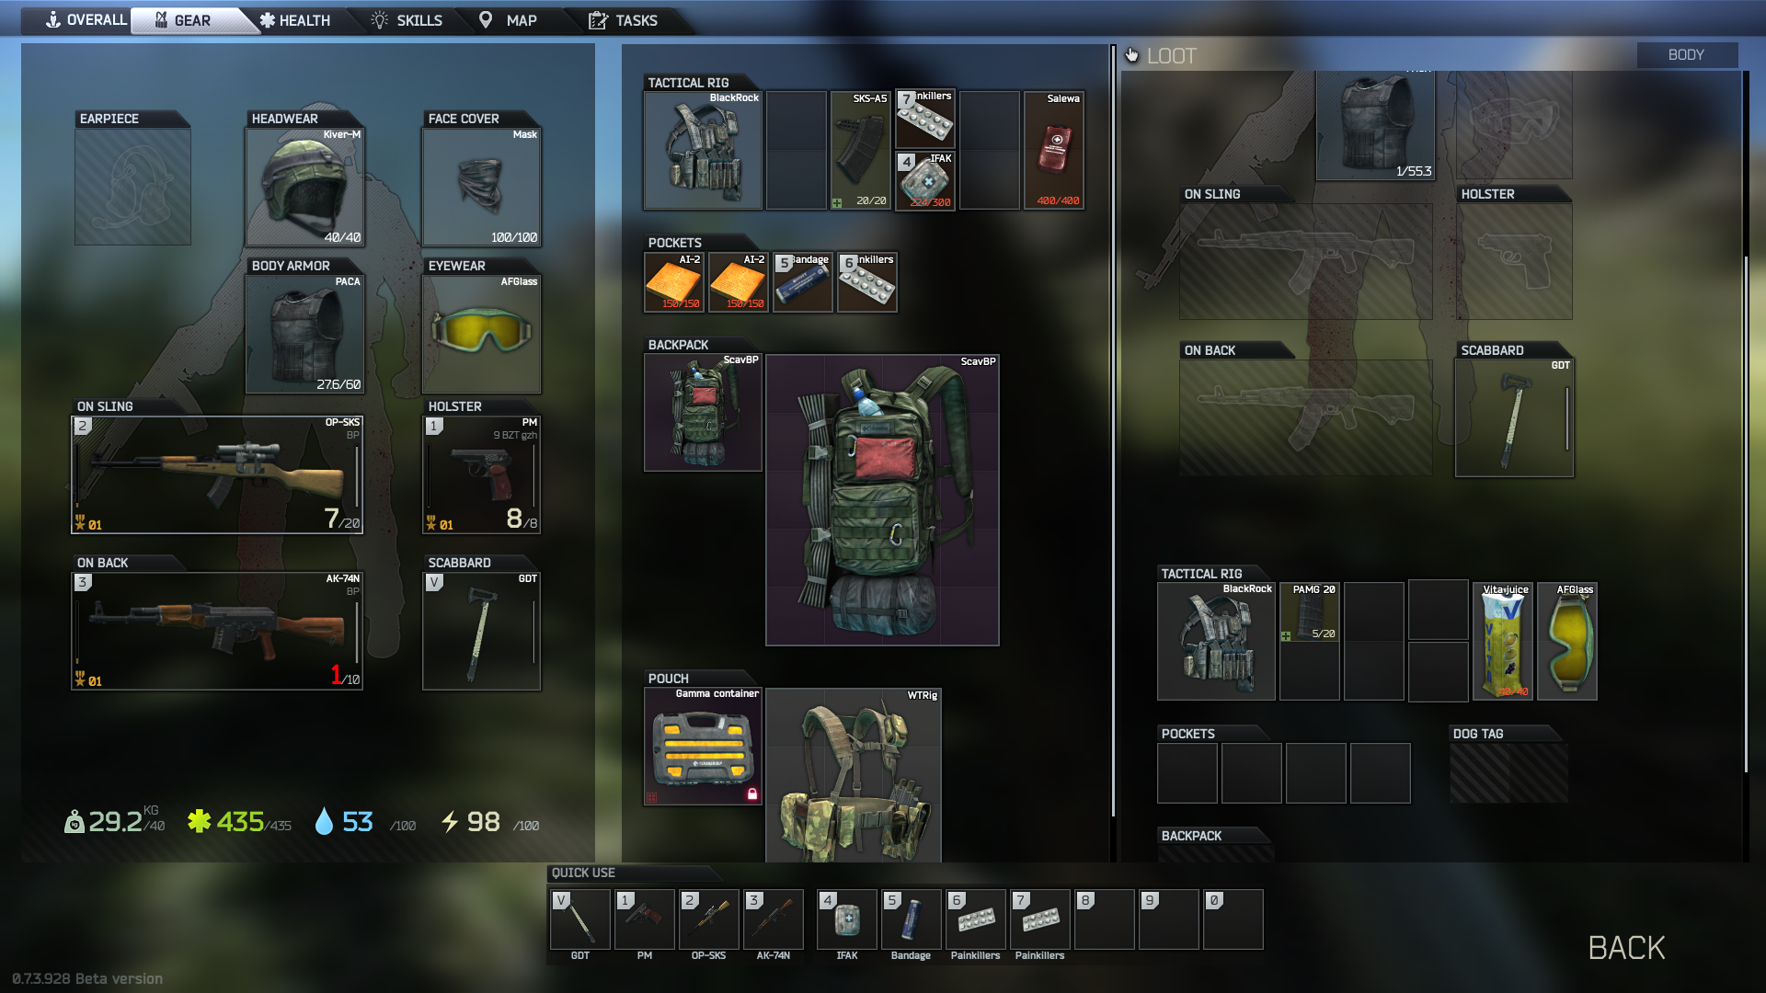Image resolution: width=1766 pixels, height=993 pixels.
Task: Use quick slot 4 IFAK
Action: coord(847,919)
